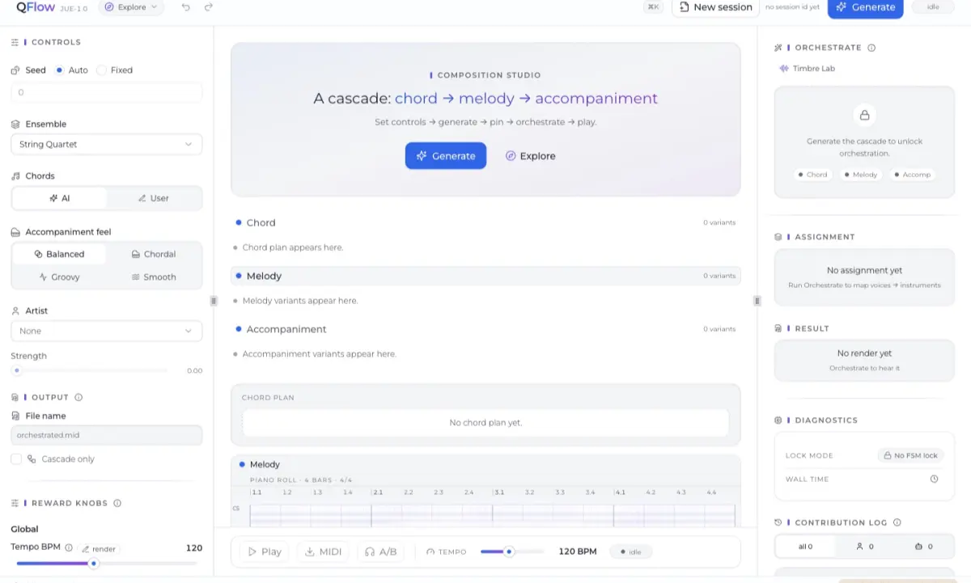This screenshot has height=583, width=971.
Task: Open the String Quartet ensemble dropdown
Action: click(106, 145)
